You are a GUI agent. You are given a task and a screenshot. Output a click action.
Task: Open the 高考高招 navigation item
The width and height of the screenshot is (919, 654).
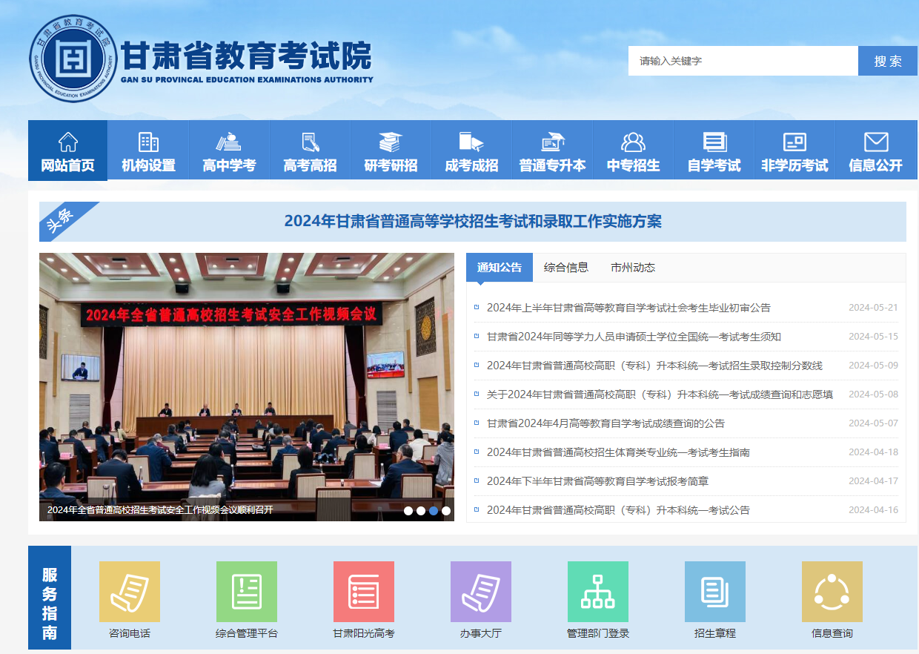click(x=310, y=151)
